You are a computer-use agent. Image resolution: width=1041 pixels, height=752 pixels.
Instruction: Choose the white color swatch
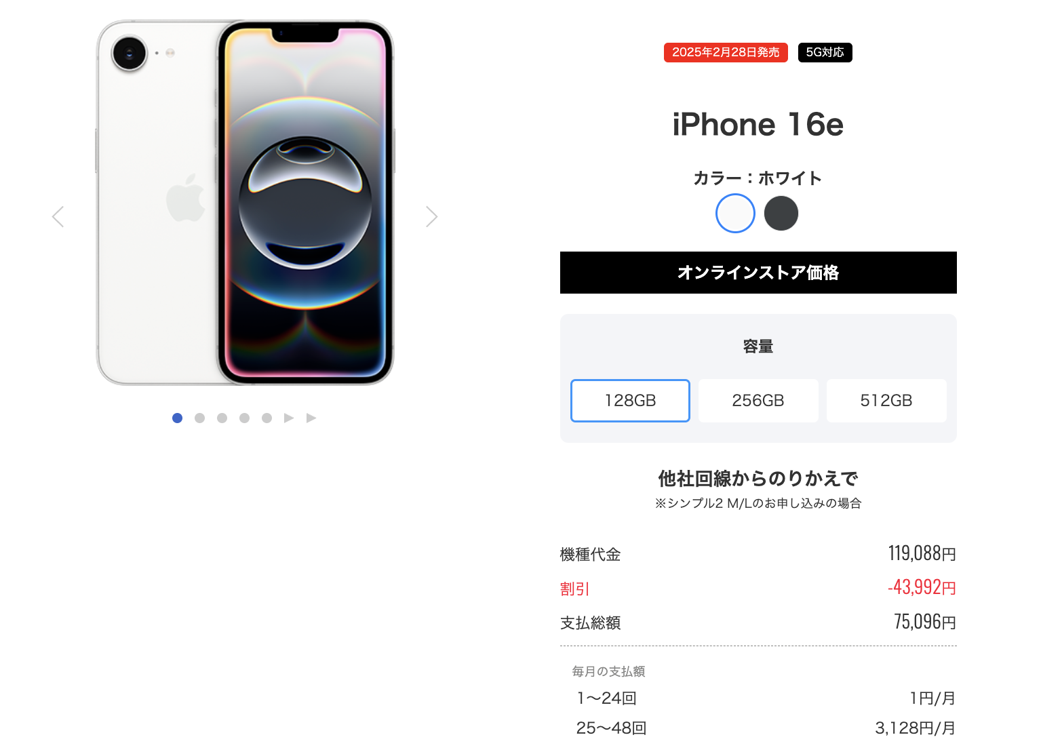[x=735, y=213]
